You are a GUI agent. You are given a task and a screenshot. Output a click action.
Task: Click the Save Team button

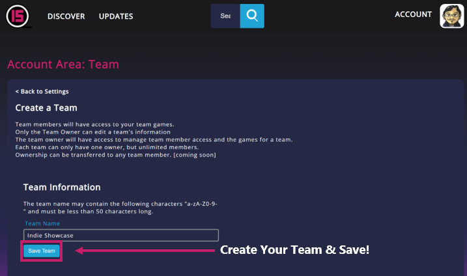point(42,251)
